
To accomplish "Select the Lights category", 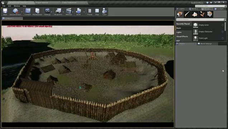I will point(179,32).
